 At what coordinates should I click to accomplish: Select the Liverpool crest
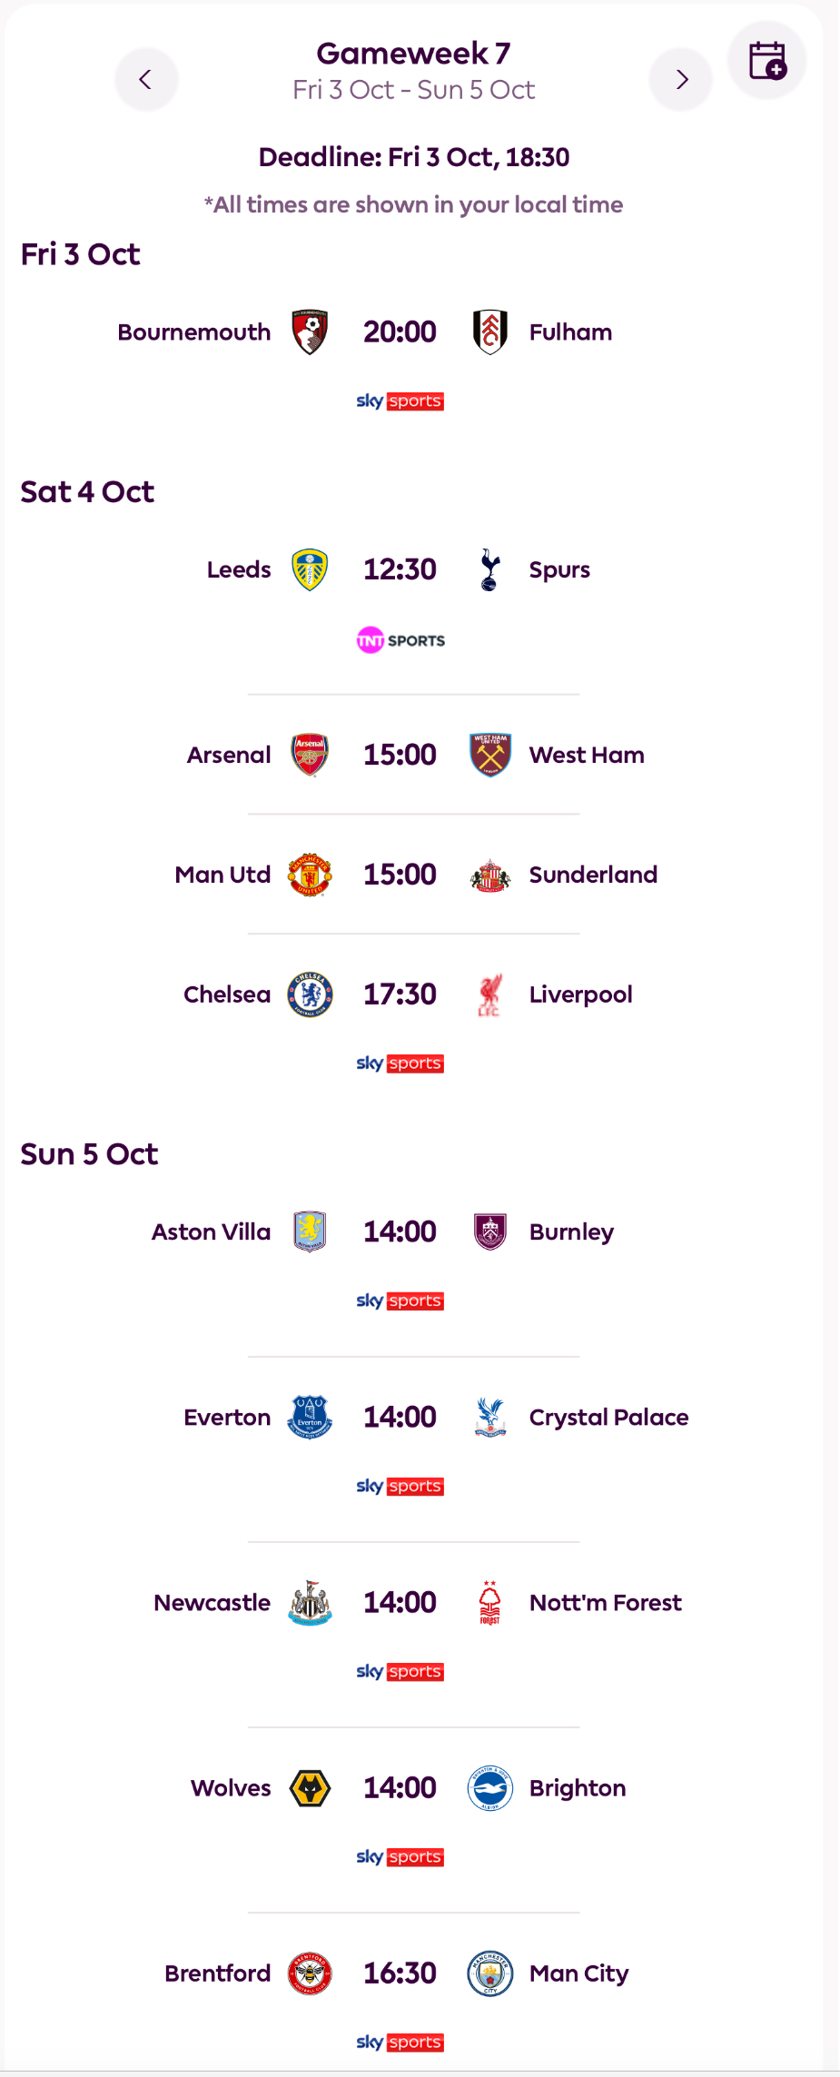(x=489, y=995)
